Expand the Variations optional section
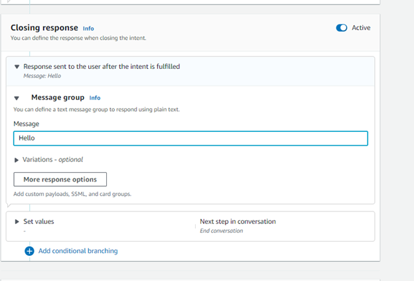This screenshot has width=414, height=281. [x=17, y=160]
